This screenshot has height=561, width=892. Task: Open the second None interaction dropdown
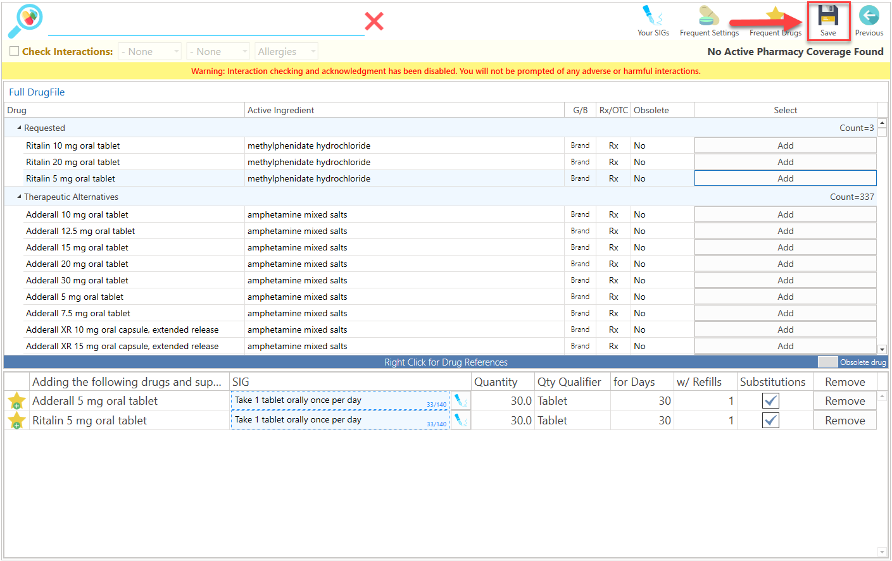(218, 52)
